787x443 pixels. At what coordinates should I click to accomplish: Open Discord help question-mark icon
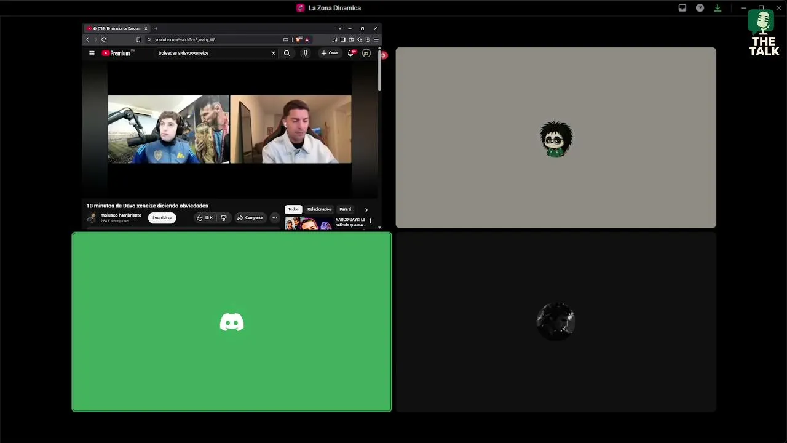point(700,8)
